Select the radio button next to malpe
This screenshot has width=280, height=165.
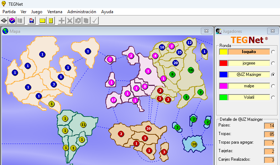[x=273, y=86]
